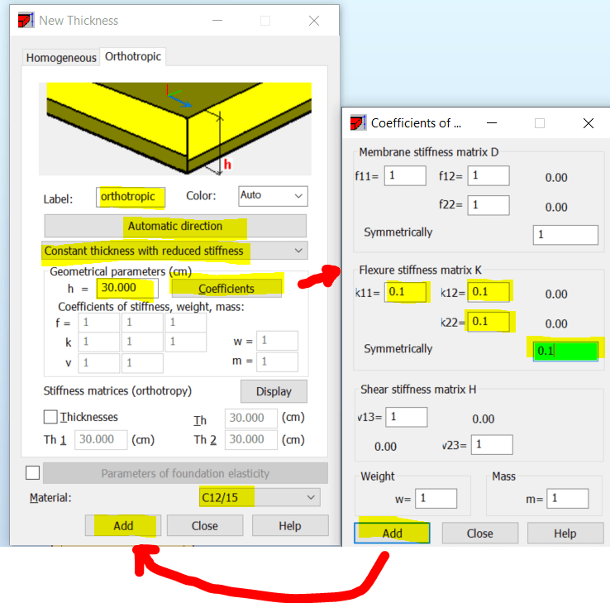Click the Th thickness field in New Thickness

[251, 418]
